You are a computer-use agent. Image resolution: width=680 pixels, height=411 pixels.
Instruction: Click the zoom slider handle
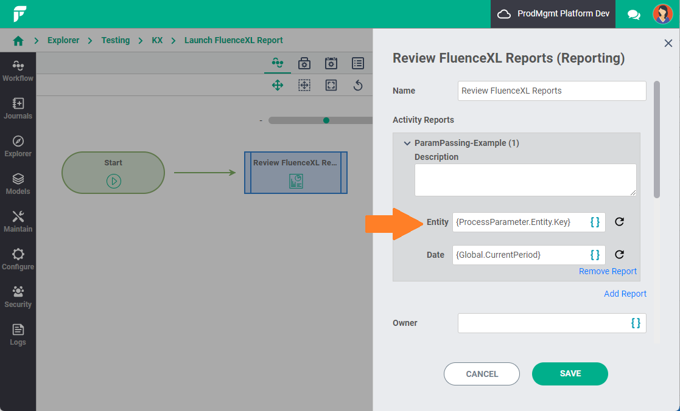coord(326,120)
